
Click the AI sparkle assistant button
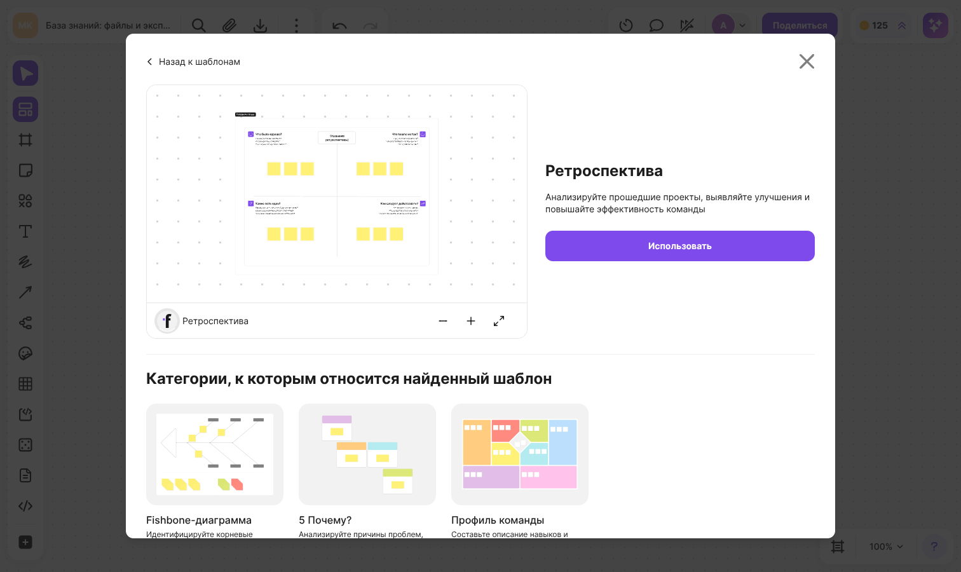(936, 25)
